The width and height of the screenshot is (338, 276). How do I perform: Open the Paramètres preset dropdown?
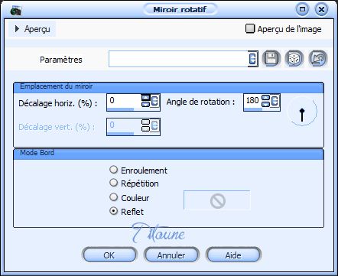coord(252,59)
